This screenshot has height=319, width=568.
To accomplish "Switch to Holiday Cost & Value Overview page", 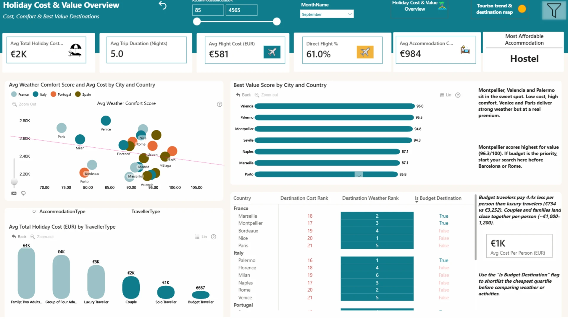I will pos(419,6).
